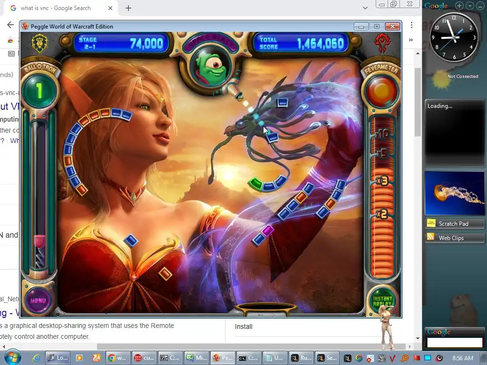Click the Chrome vertical scrollbar down arrow
Viewport: 487px width, 365px height.
[x=418, y=338]
